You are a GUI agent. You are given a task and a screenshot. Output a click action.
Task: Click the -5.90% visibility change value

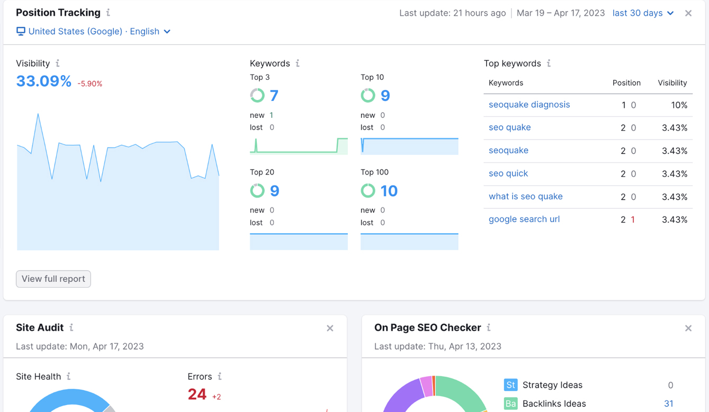coord(89,84)
